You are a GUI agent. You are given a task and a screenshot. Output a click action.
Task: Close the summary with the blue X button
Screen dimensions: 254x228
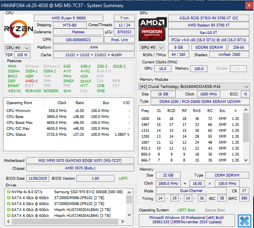click(x=244, y=221)
